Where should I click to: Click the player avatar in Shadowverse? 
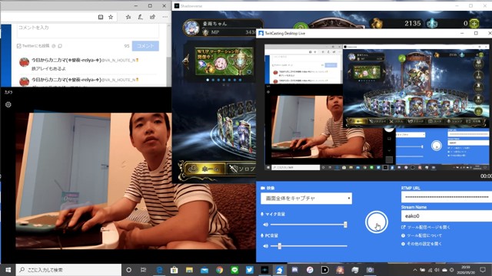[x=191, y=28]
